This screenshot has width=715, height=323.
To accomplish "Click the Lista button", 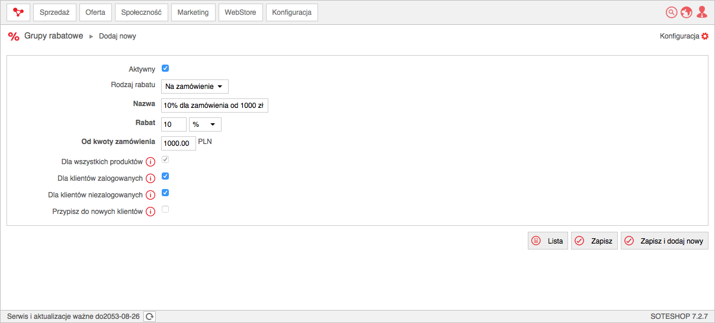I will (x=548, y=241).
